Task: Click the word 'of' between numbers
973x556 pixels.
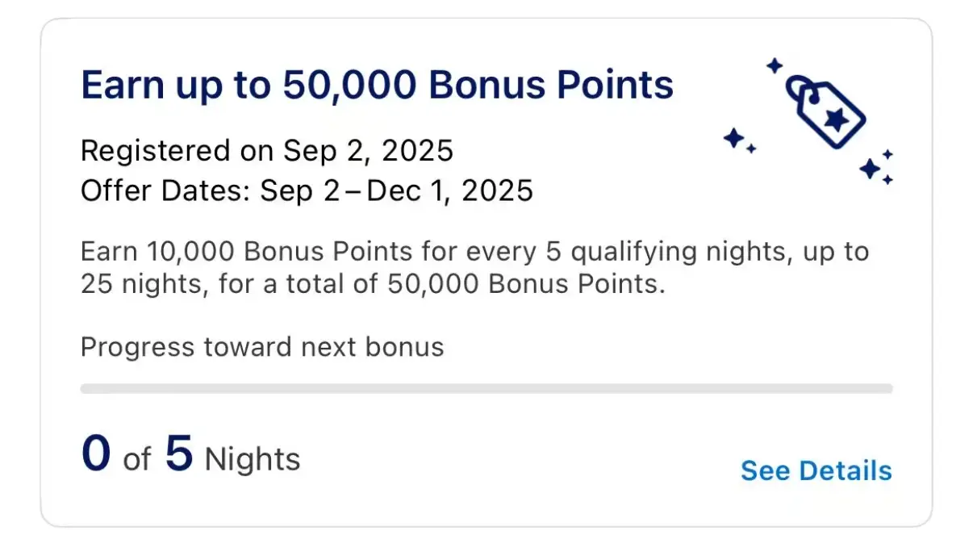Action: pyautogui.click(x=136, y=460)
